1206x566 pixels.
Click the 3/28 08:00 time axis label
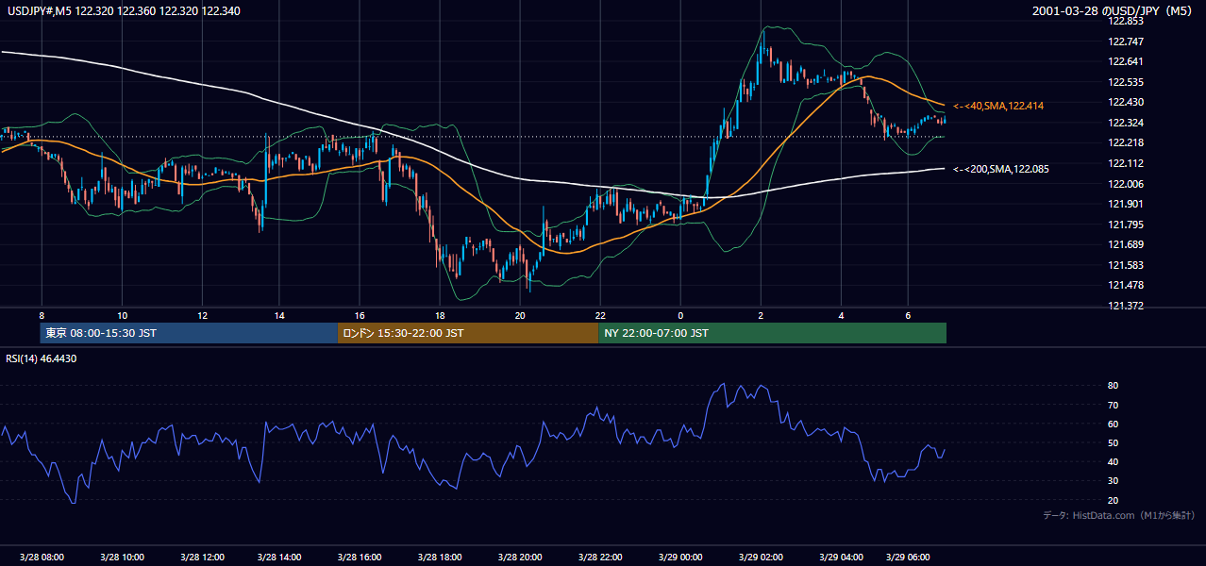[x=42, y=558]
